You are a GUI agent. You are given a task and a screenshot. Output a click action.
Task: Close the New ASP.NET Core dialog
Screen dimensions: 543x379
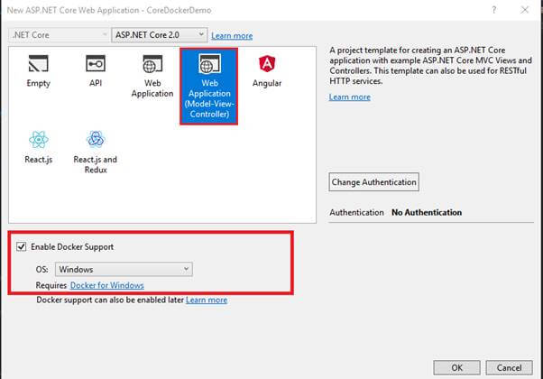(525, 10)
